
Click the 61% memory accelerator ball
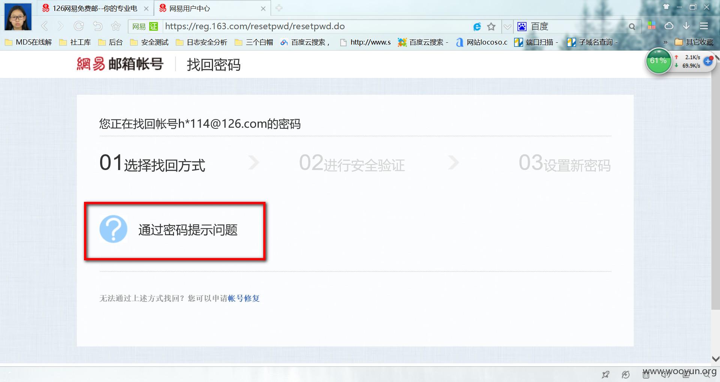click(658, 61)
